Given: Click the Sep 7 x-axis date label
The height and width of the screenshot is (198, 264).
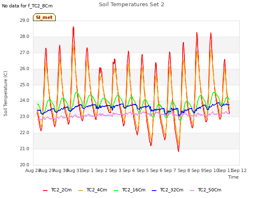Looking at the screenshot, I should (170, 170).
